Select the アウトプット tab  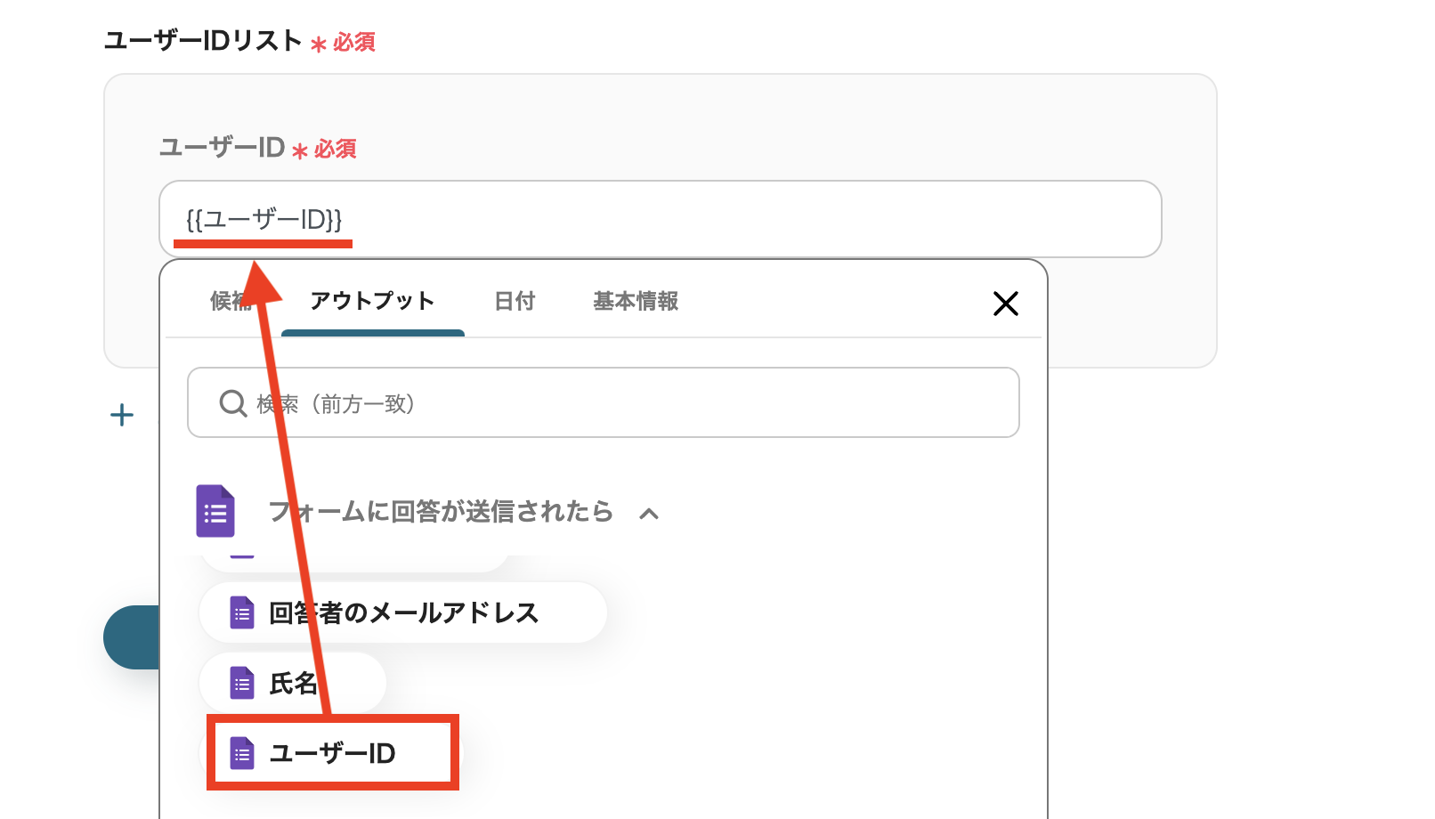pyautogui.click(x=372, y=302)
